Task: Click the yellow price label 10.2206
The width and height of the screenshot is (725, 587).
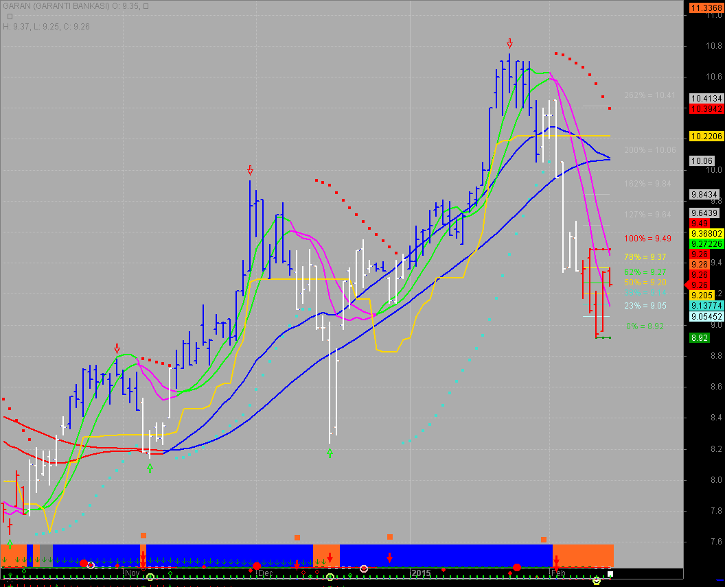Action: (x=705, y=136)
